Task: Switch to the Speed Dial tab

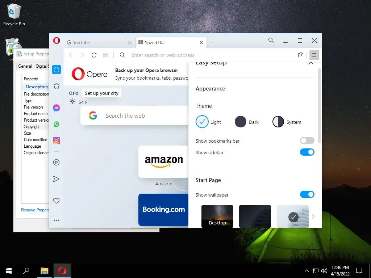Action: [x=171, y=43]
